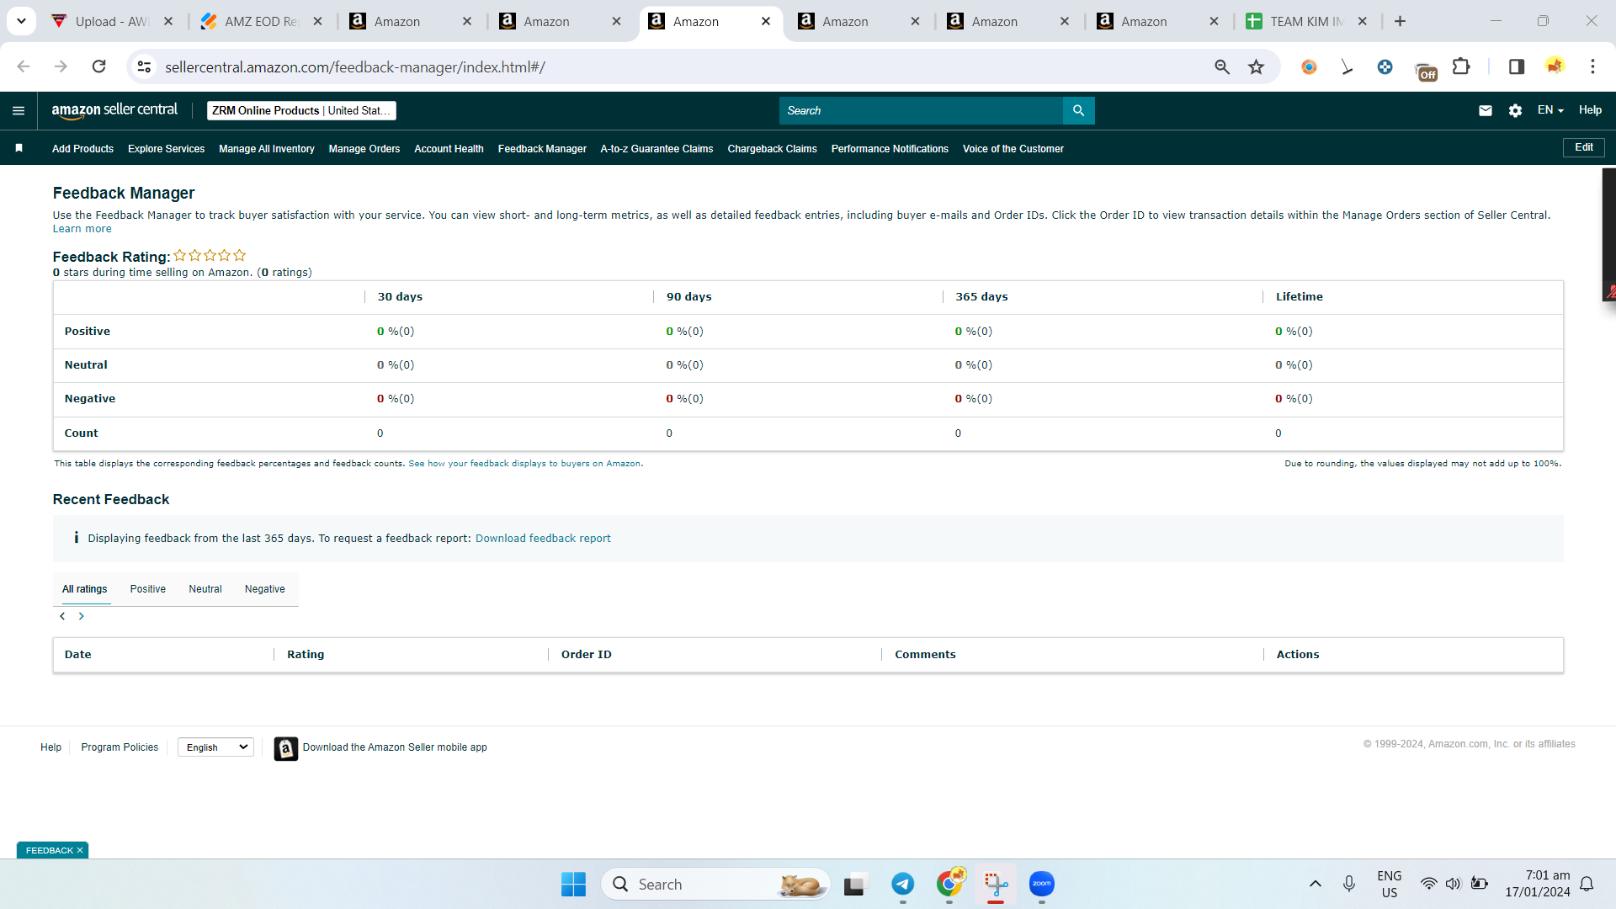
Task: Select the Neutral feedback tab
Action: (205, 589)
